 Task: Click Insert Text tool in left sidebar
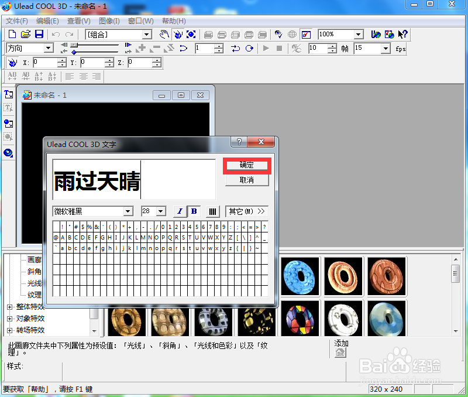[x=8, y=94]
